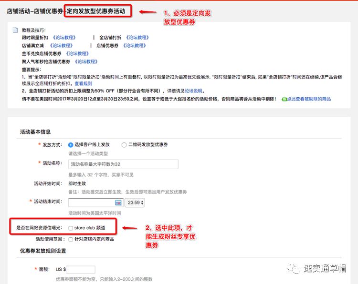Select 选择客户线上发放 radio option

click(71, 144)
